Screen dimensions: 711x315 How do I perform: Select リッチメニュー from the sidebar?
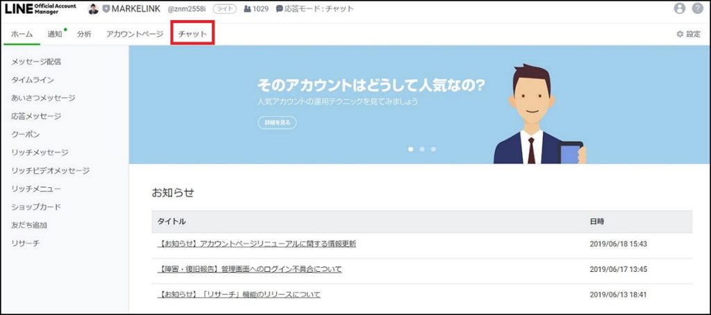pyautogui.click(x=36, y=189)
